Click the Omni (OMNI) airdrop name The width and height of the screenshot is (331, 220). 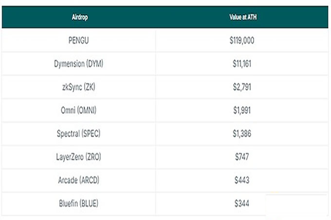tap(79, 111)
